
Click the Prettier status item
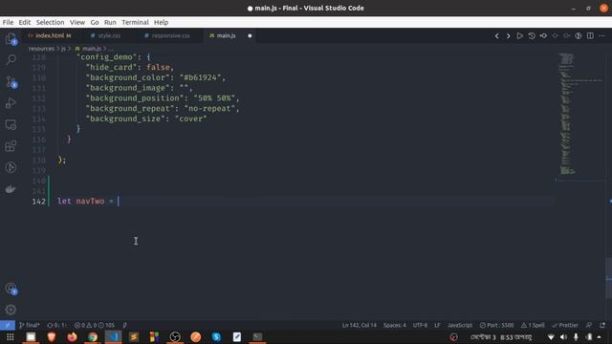(565, 325)
